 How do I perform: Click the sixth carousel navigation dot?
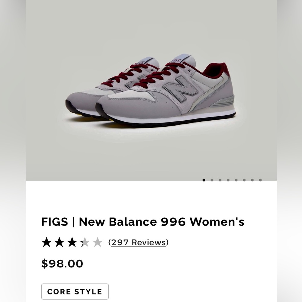click(x=243, y=179)
